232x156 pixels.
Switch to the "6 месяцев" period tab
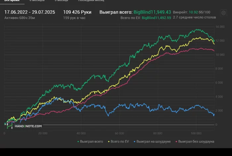click(37, 1)
